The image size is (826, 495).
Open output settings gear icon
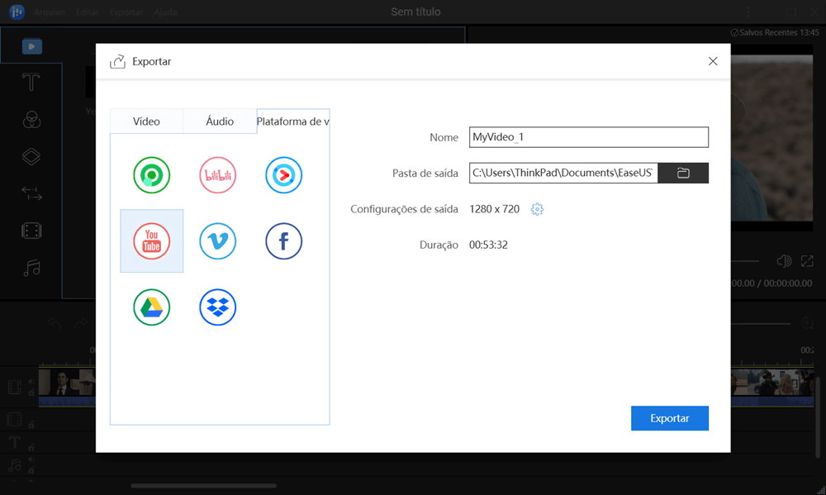(x=537, y=209)
